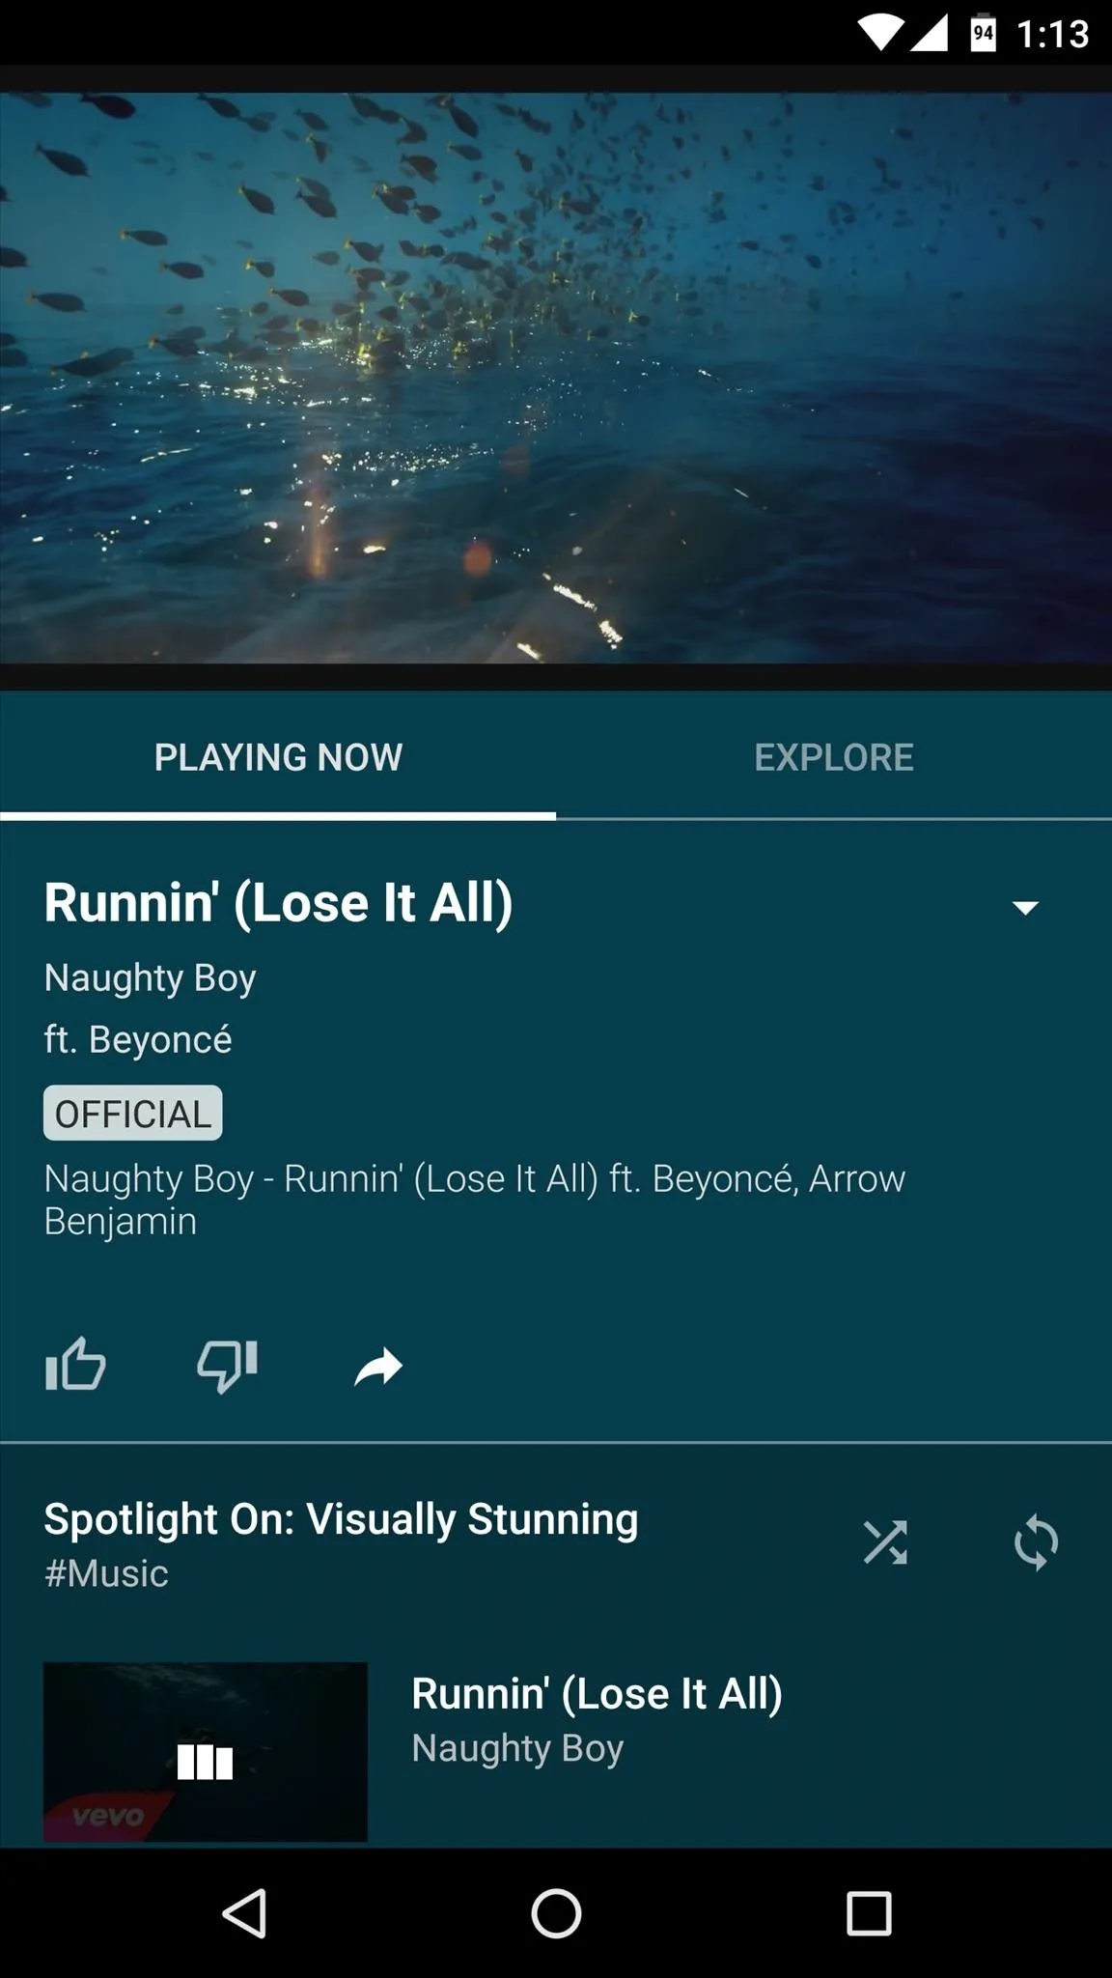Open the Runnin' (Lose It All) vevo thumbnail
The height and width of the screenshot is (1978, 1112).
click(206, 1752)
